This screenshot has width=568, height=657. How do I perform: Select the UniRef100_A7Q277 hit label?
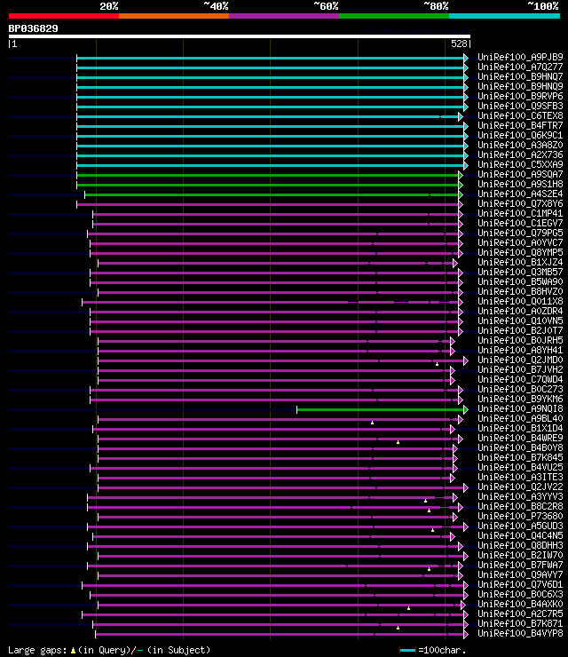pos(520,67)
